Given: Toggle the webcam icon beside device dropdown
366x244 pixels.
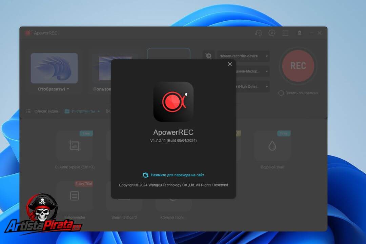Looking at the screenshot, I should pos(208,56).
